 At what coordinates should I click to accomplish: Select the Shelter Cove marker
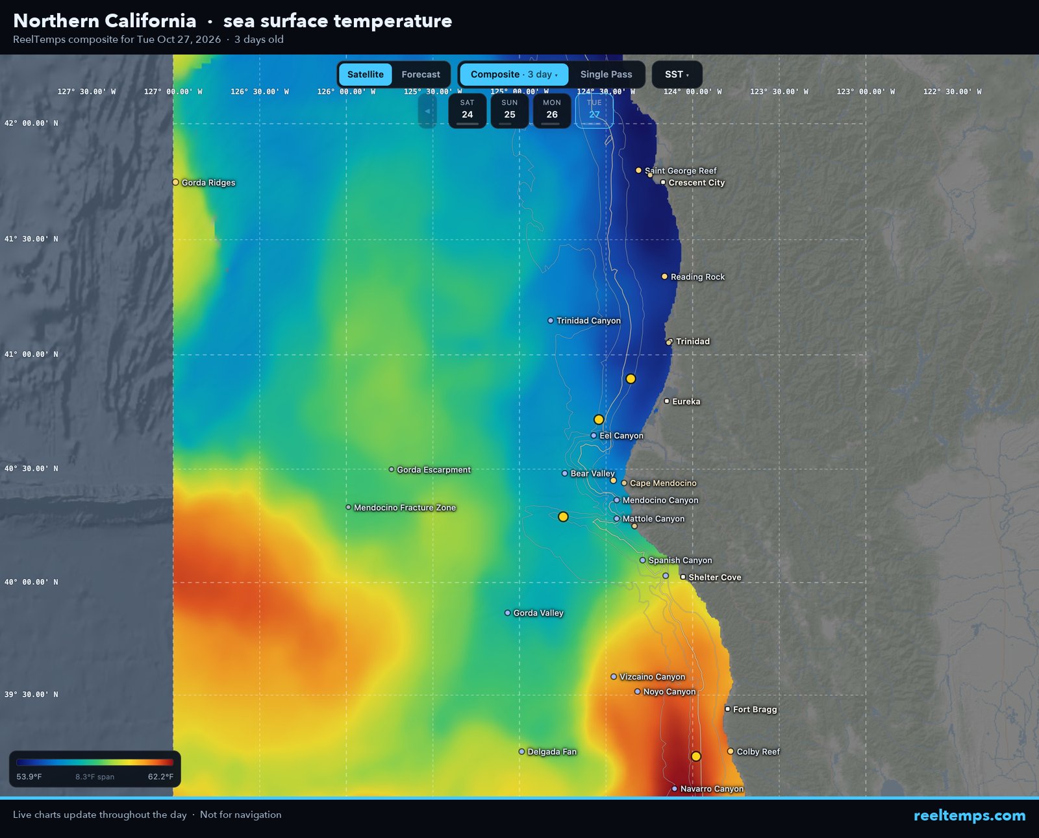click(683, 577)
